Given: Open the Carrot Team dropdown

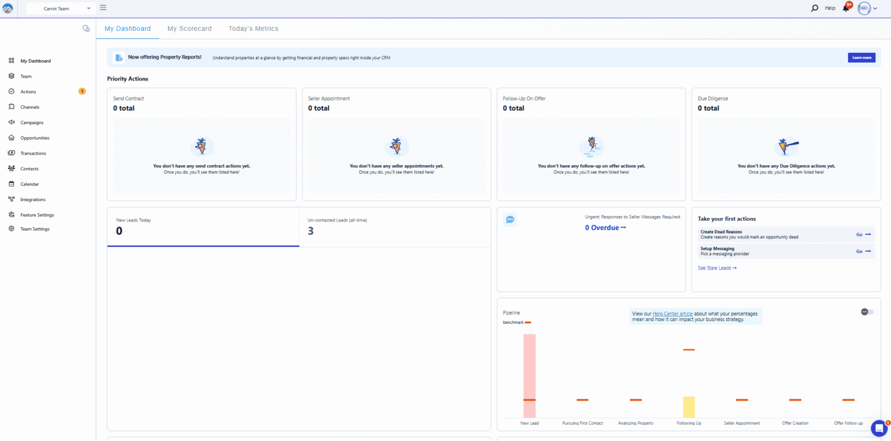Looking at the screenshot, I should coord(60,9).
